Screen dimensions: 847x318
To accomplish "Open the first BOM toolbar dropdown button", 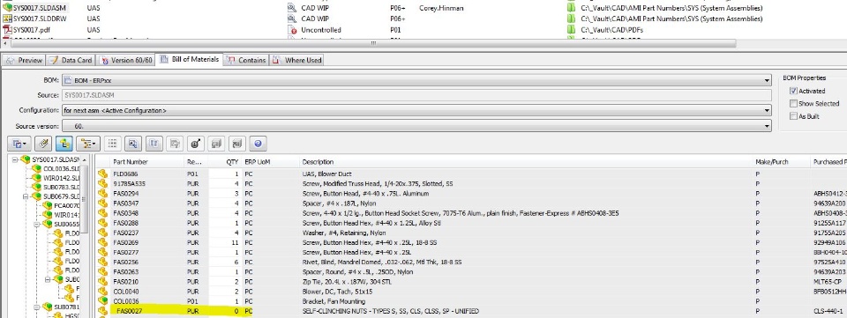I will pyautogui.click(x=20, y=144).
